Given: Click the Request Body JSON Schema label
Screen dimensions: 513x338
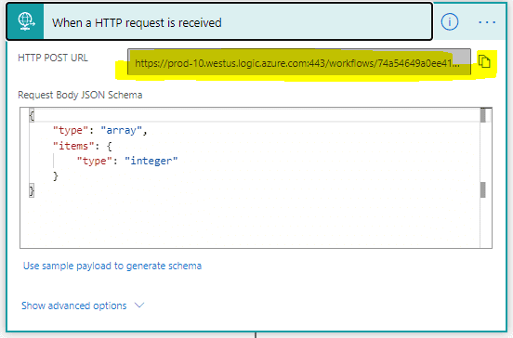Looking at the screenshot, I should pos(80,95).
